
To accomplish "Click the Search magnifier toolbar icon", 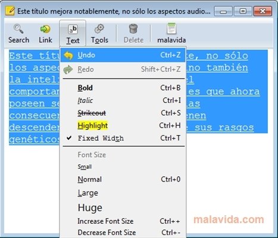I will pyautogui.click(x=18, y=29).
